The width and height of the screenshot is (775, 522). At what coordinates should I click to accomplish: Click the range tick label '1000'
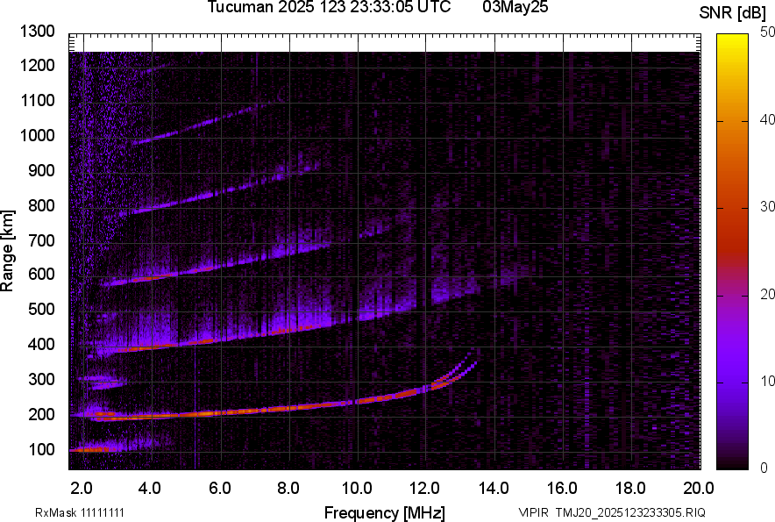(x=38, y=135)
